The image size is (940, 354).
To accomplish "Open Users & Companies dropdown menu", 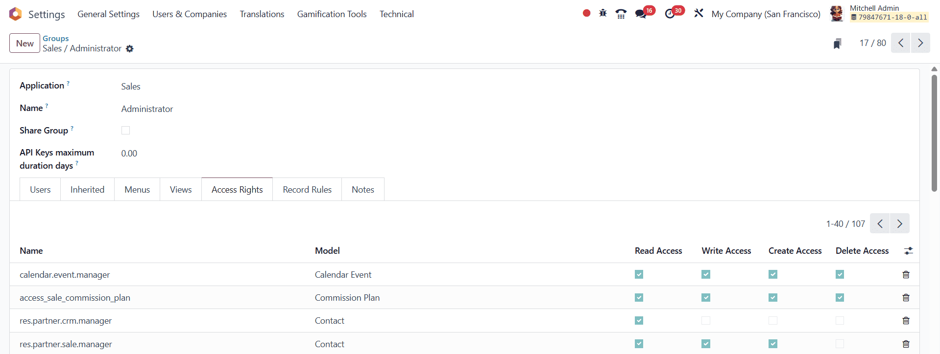I will pyautogui.click(x=190, y=14).
